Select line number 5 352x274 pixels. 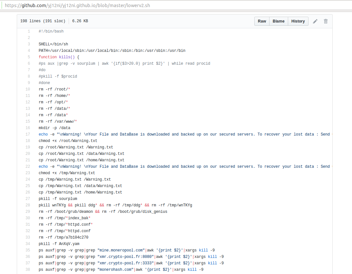click(x=29, y=57)
